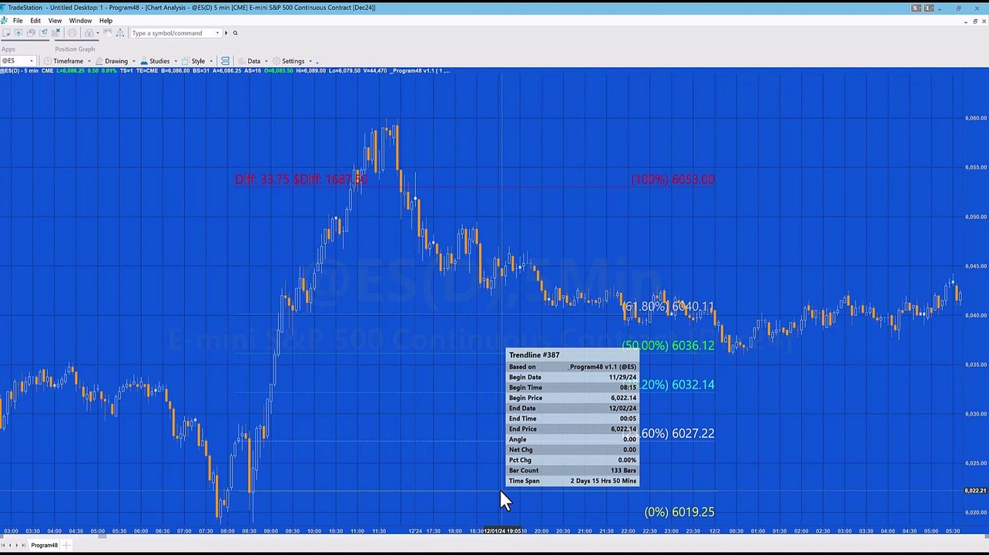Click the print toolbar icon
The width and height of the screenshot is (989, 555).
coord(72,33)
